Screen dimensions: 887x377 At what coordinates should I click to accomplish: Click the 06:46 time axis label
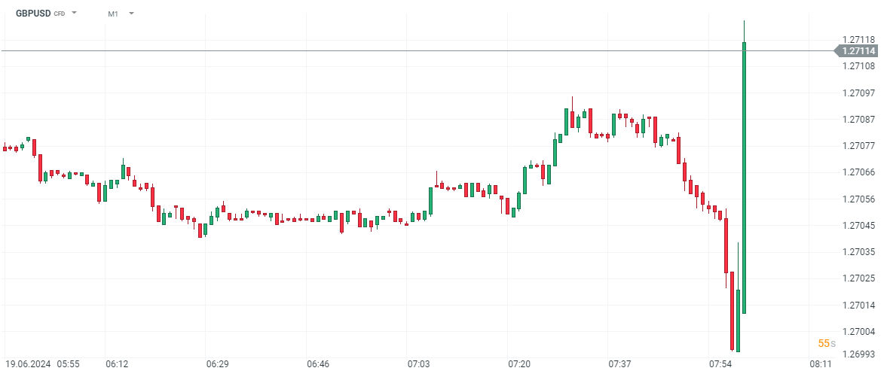tap(318, 364)
